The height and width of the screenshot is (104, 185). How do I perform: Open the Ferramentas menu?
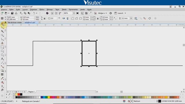coord(73,10)
